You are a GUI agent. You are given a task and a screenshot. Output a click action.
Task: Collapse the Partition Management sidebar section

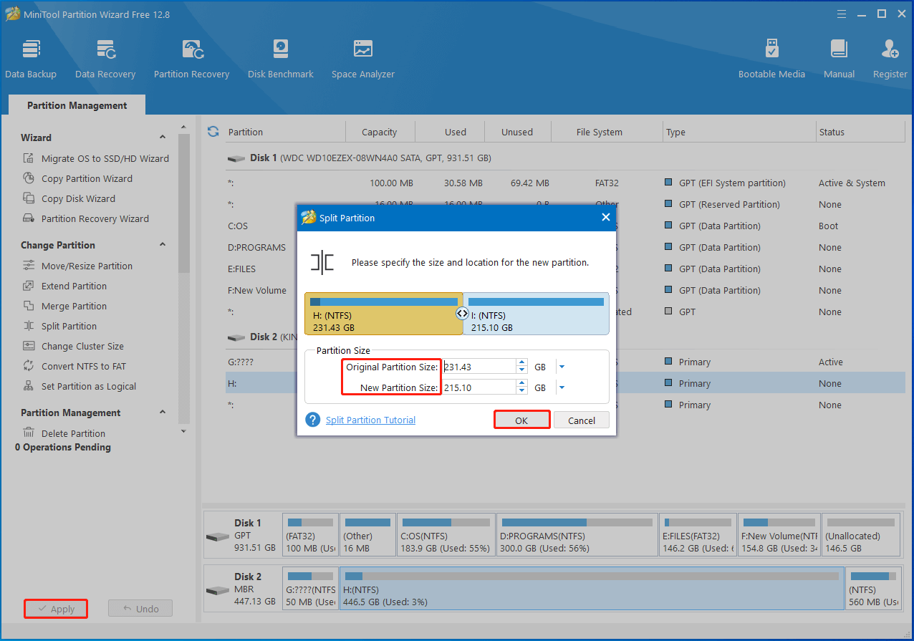[163, 413]
